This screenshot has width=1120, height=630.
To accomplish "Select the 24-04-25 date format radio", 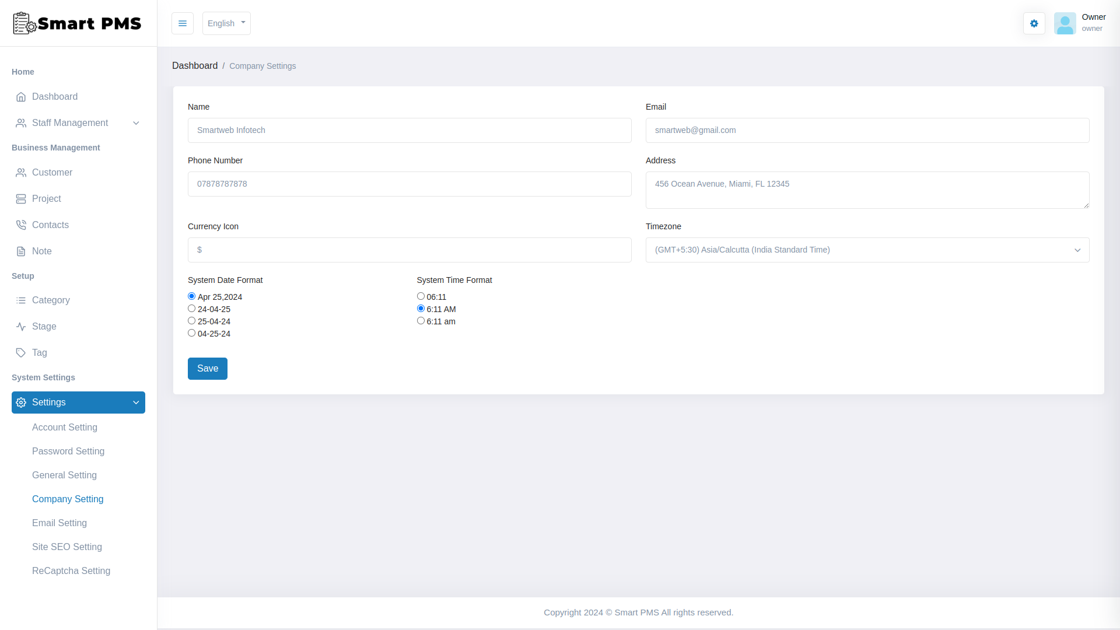I will click(191, 309).
